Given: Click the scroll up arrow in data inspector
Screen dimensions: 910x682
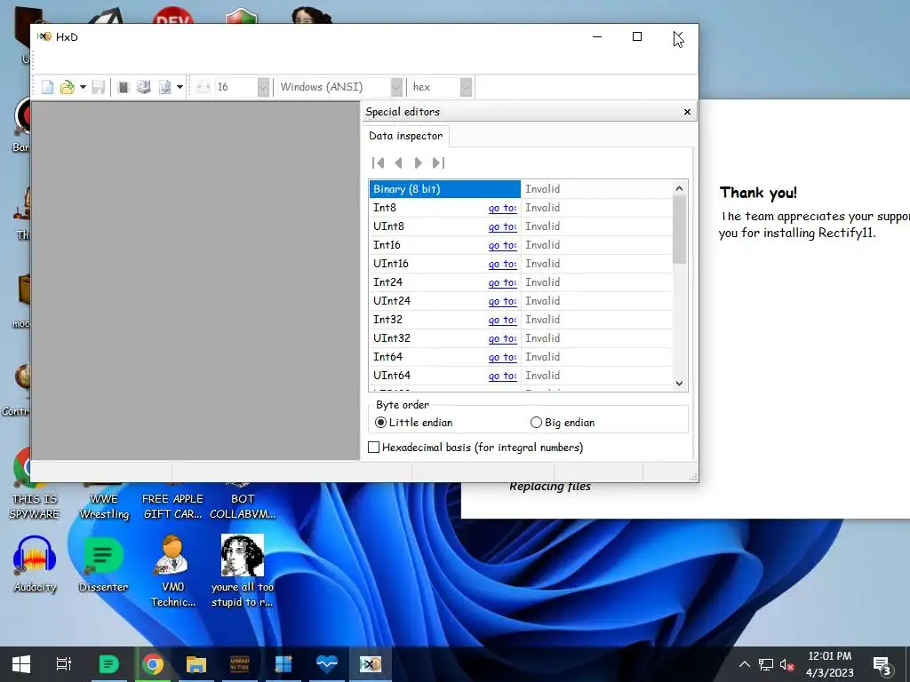Looking at the screenshot, I should 680,188.
